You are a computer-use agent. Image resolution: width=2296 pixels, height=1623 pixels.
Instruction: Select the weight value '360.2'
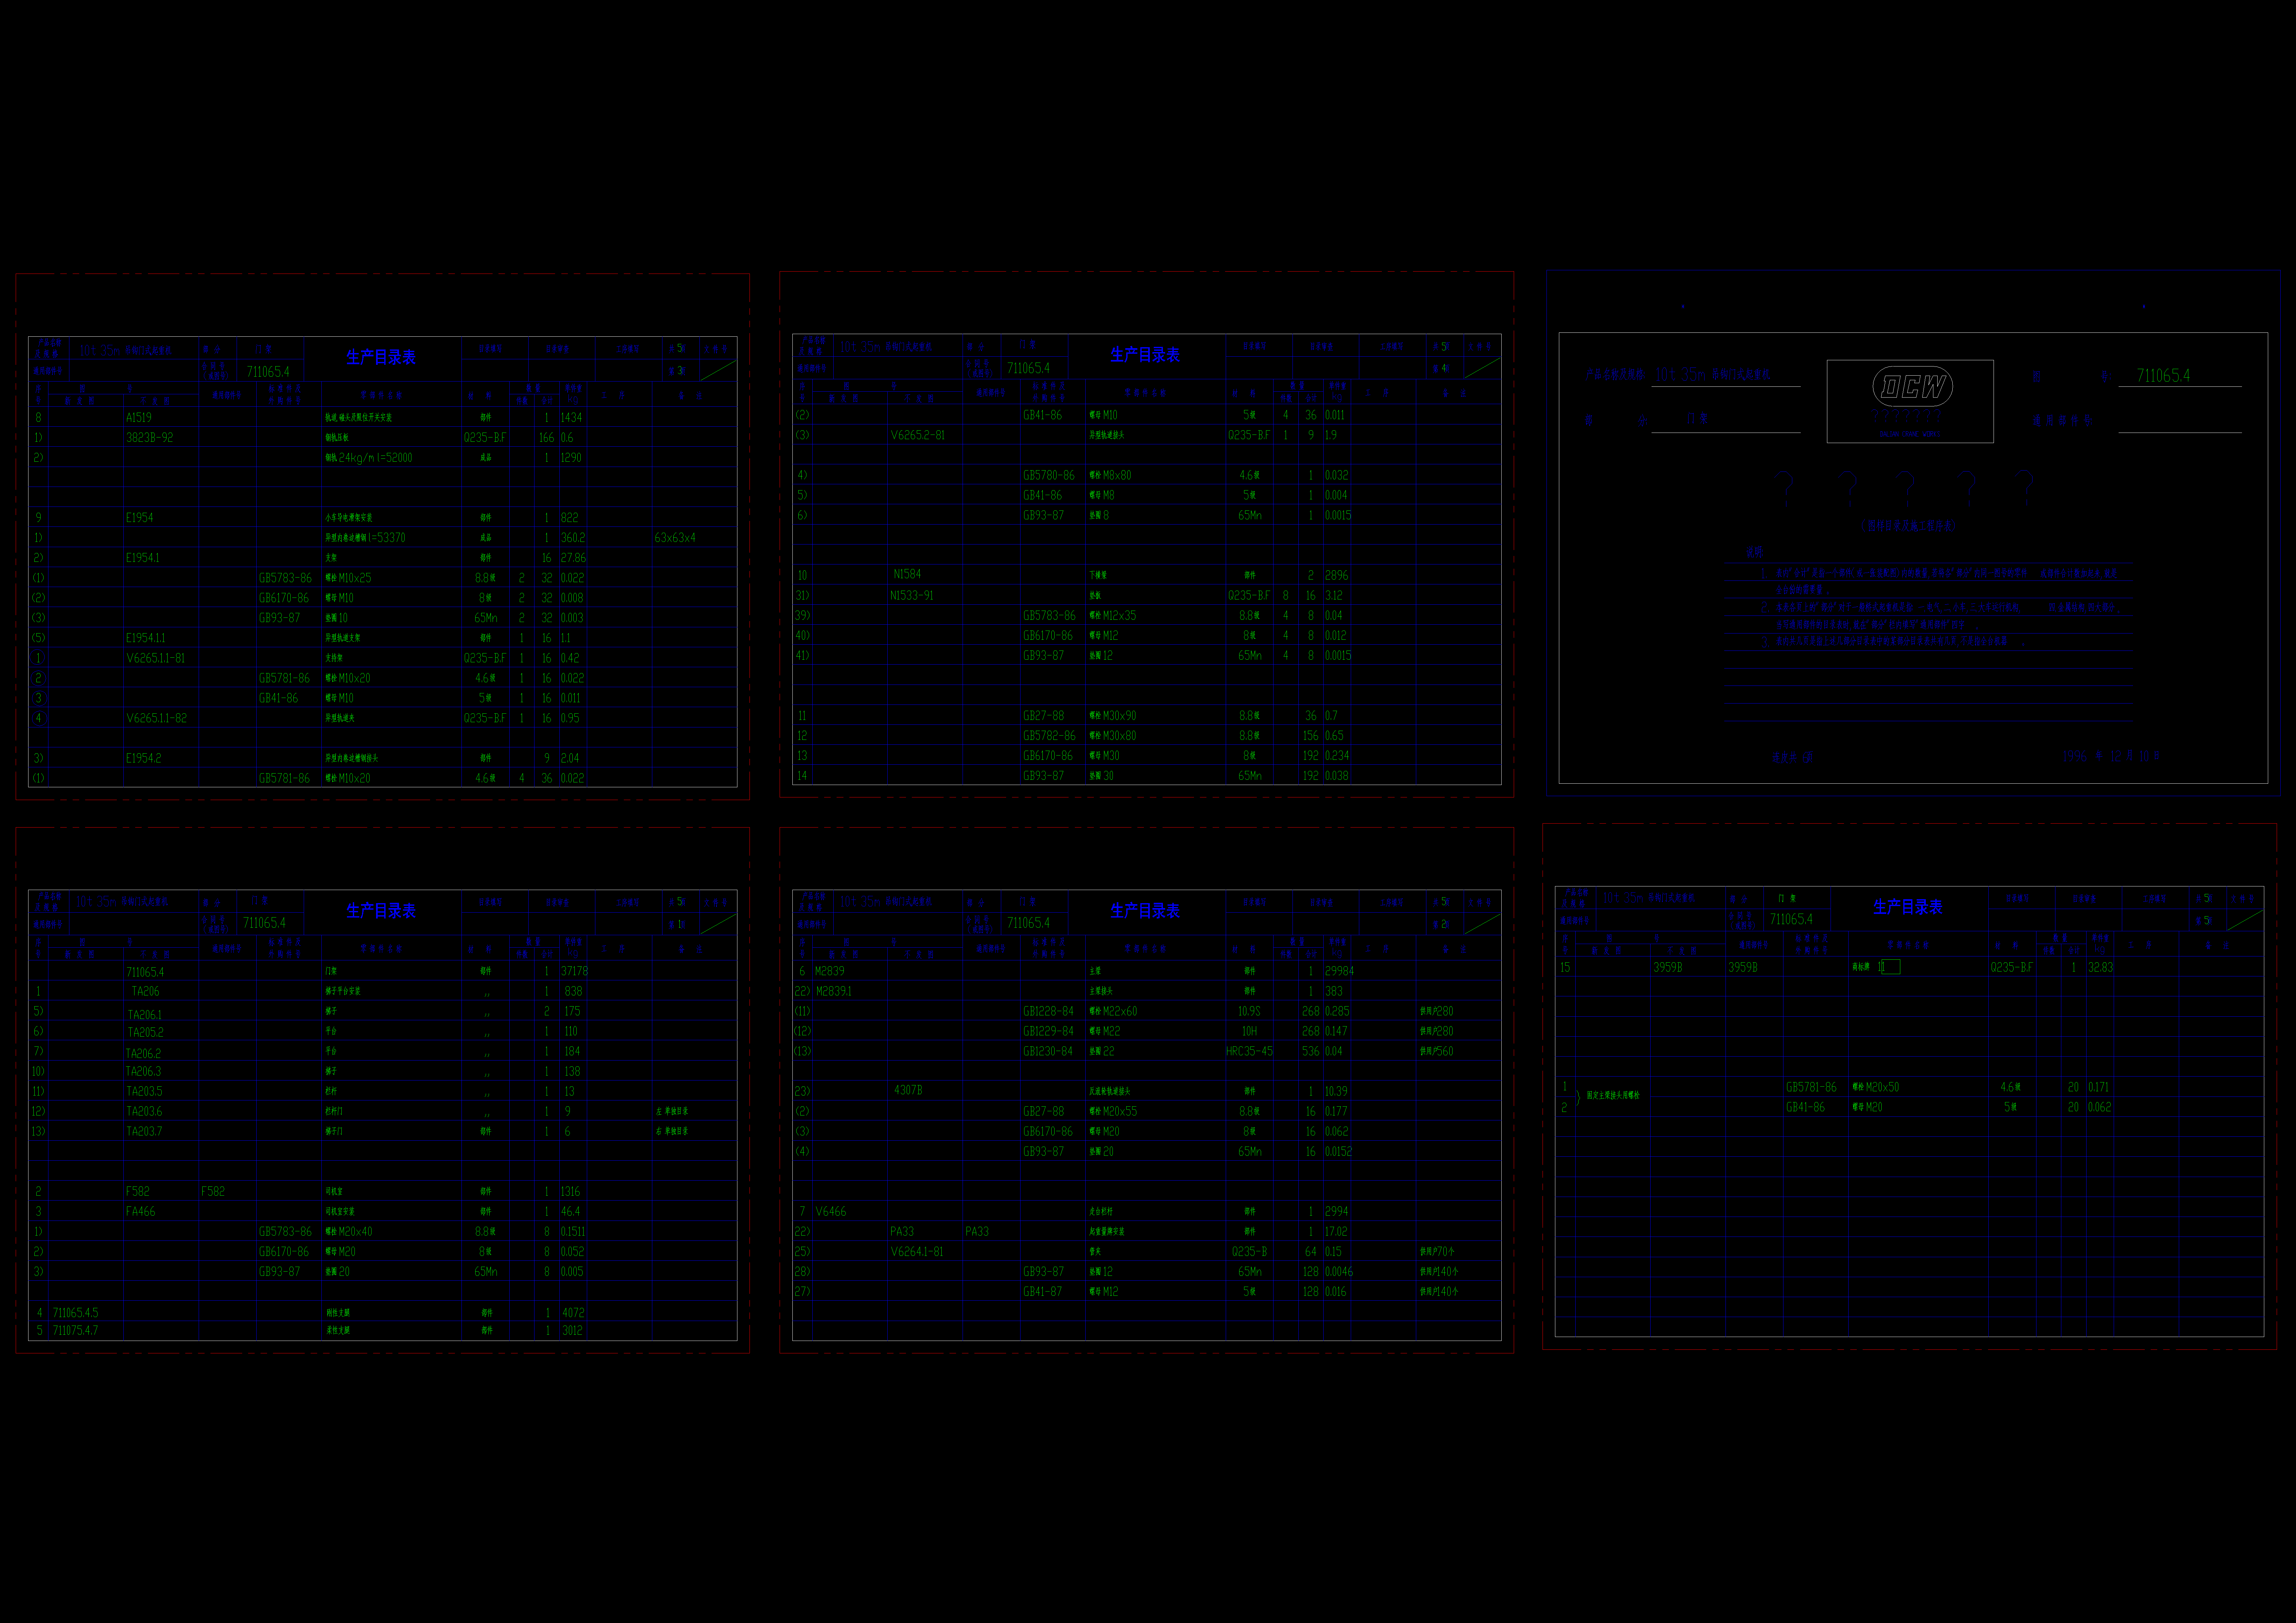(x=573, y=538)
